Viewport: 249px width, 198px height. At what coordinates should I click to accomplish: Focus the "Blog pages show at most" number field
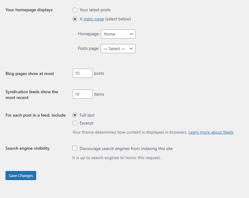tap(82, 73)
